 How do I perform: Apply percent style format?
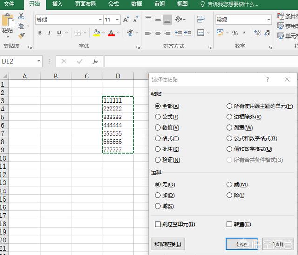(235, 33)
